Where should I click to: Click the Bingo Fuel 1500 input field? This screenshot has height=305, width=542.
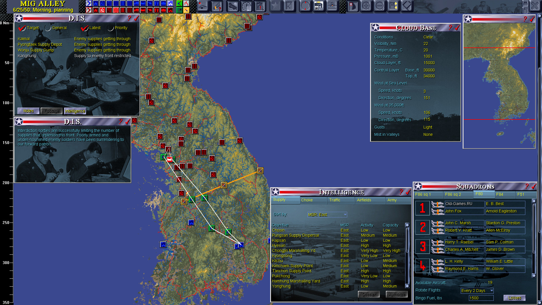click(x=481, y=298)
